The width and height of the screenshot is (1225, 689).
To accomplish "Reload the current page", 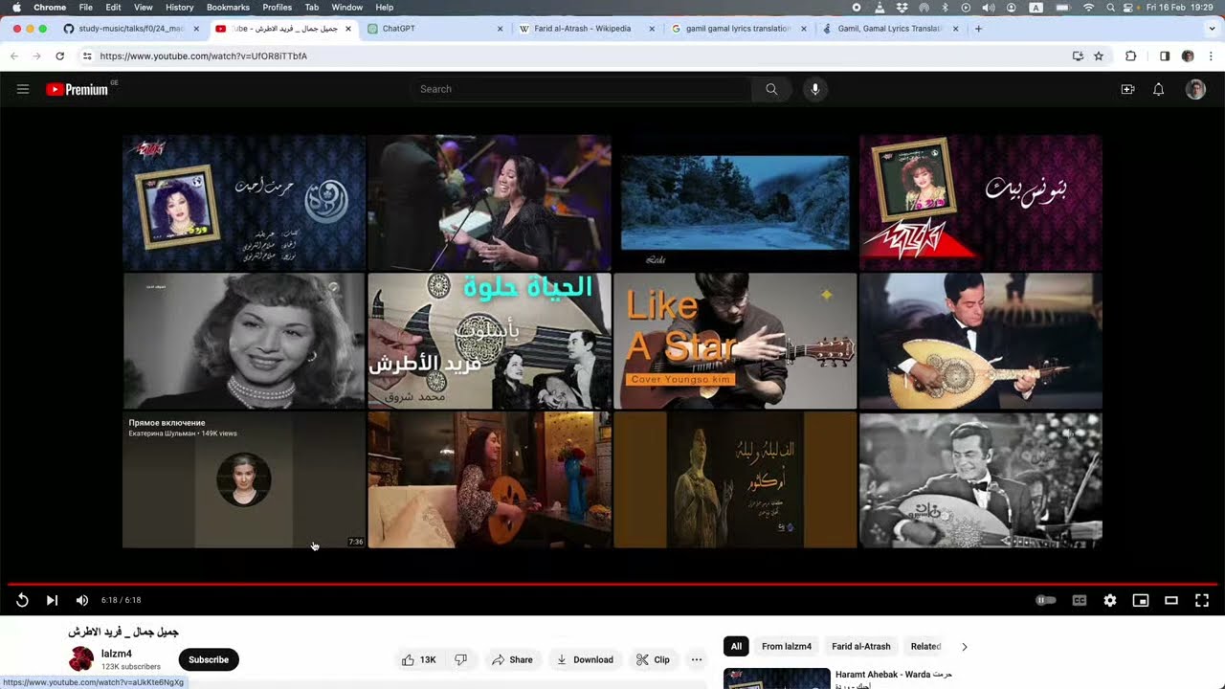I will (59, 56).
